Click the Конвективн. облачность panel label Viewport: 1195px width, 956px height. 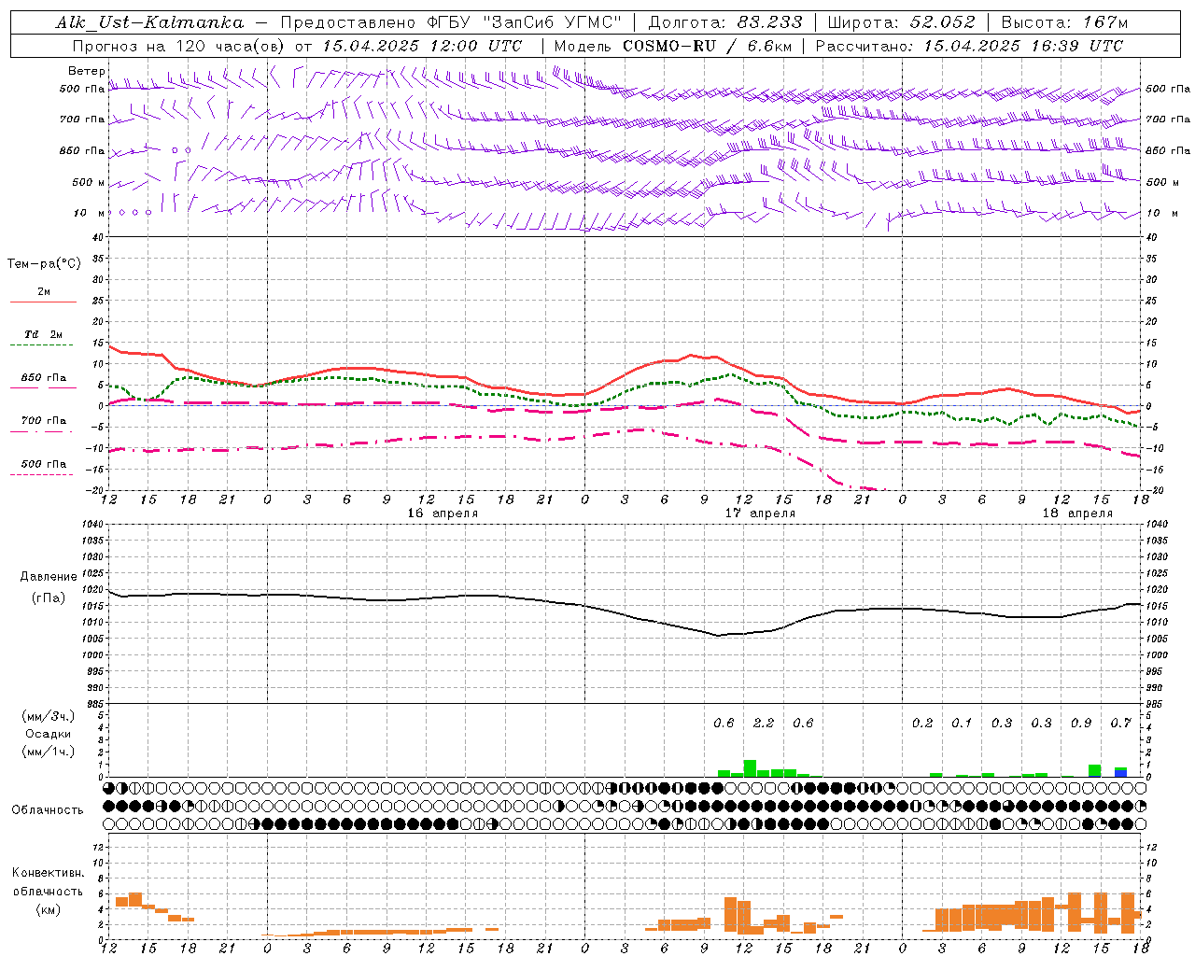click(x=48, y=881)
